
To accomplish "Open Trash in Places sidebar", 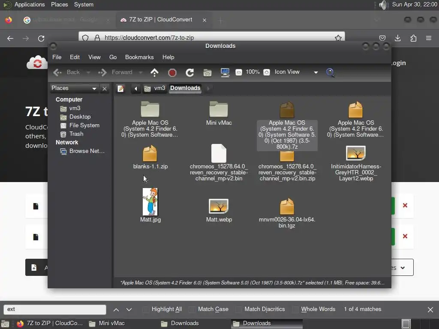I will point(76,134).
